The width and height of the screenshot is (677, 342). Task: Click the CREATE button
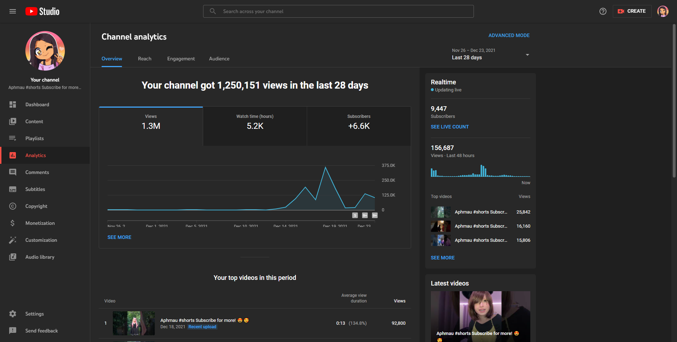pyautogui.click(x=632, y=11)
